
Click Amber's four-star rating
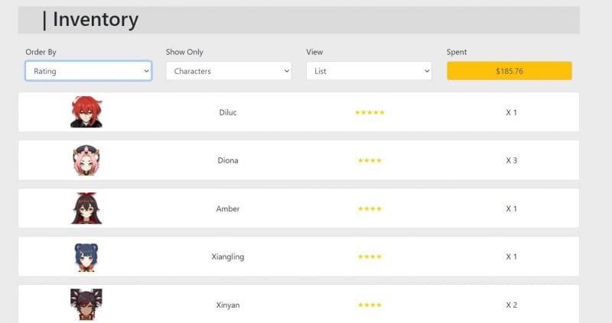point(369,208)
